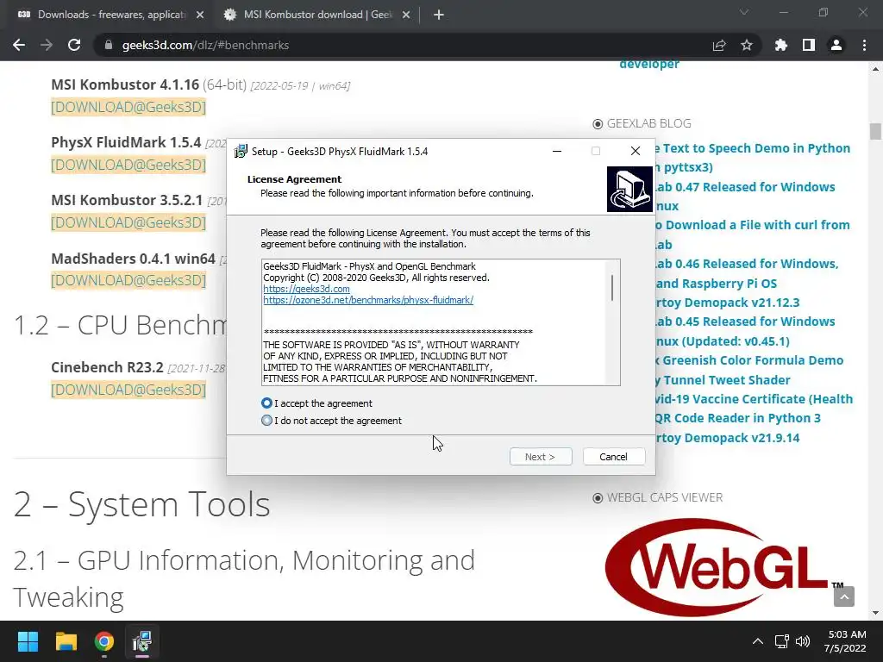
Task: Go back to previous page
Action: (19, 45)
